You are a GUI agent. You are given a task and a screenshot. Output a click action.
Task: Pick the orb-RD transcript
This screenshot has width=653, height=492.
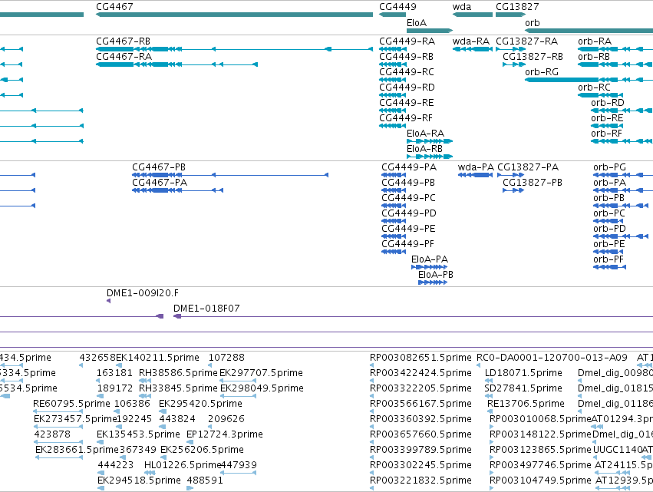point(622,111)
